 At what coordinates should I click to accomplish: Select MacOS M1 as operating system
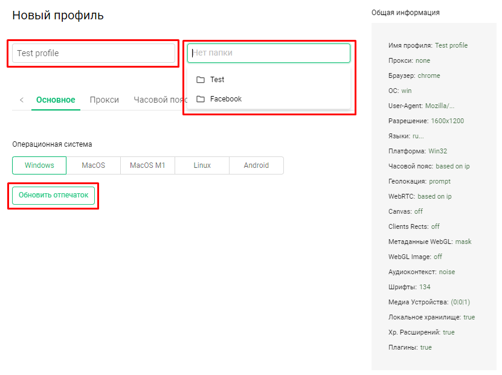point(147,165)
